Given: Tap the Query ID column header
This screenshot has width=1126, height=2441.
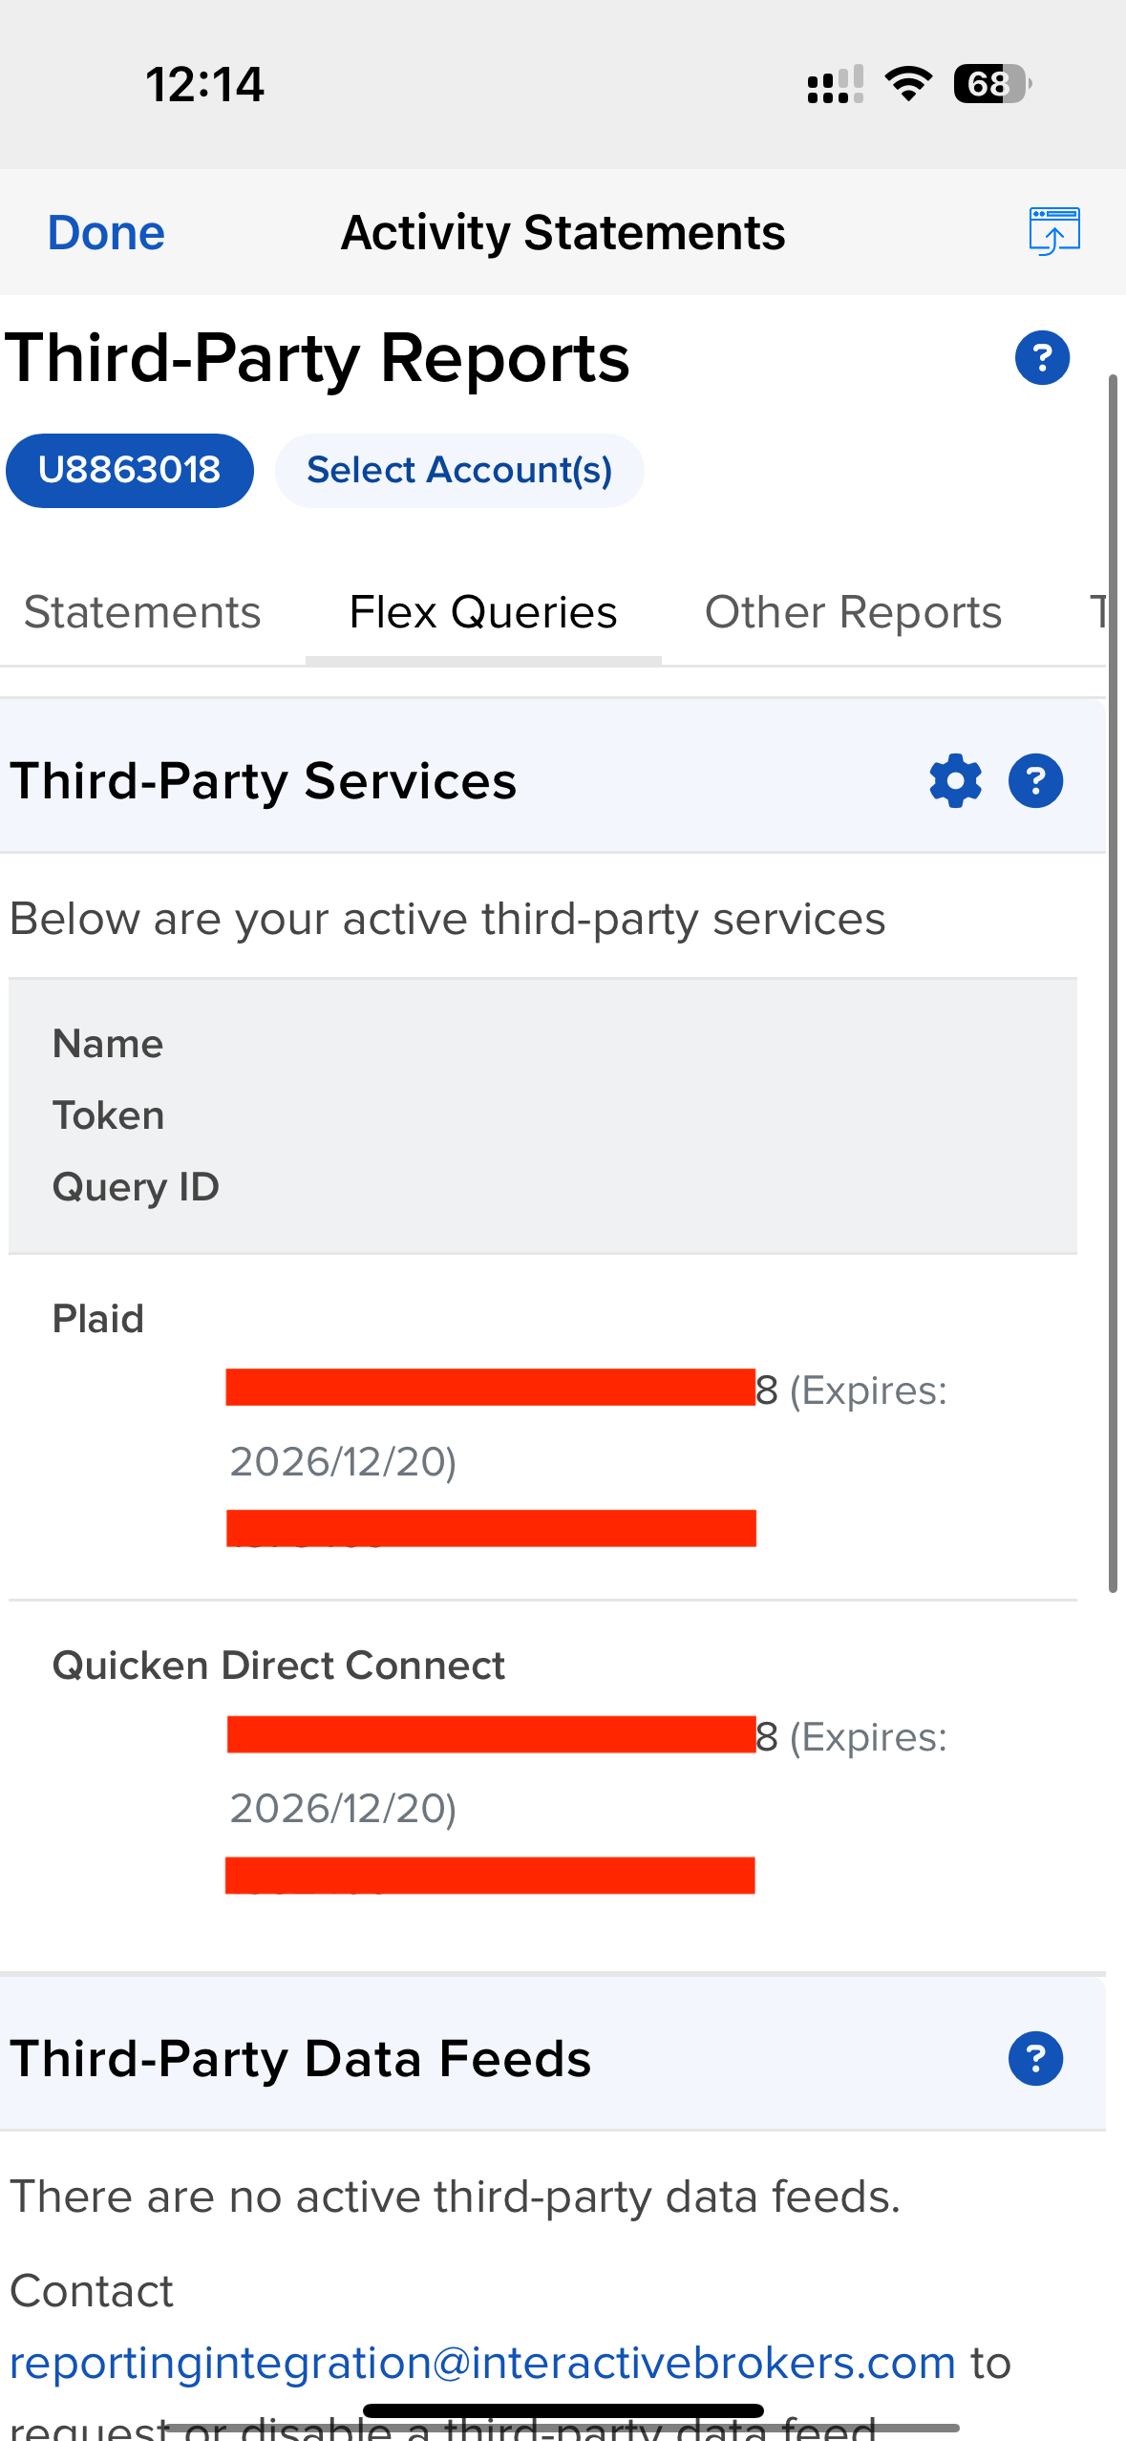Looking at the screenshot, I should (136, 1187).
